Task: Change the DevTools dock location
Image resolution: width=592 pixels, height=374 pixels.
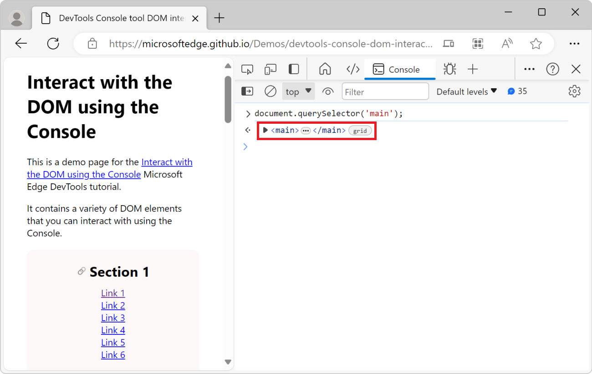Action: [294, 69]
